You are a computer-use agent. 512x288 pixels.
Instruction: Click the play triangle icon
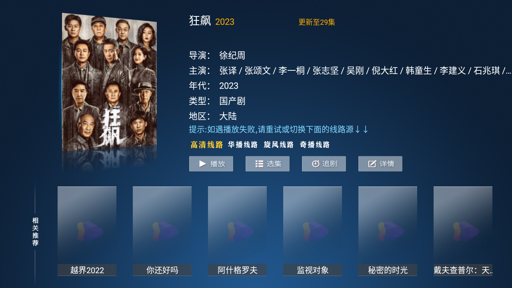pos(203,164)
